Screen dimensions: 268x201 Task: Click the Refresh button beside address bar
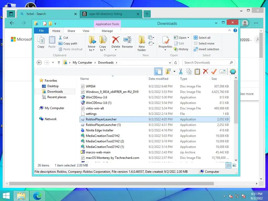(x=176, y=63)
